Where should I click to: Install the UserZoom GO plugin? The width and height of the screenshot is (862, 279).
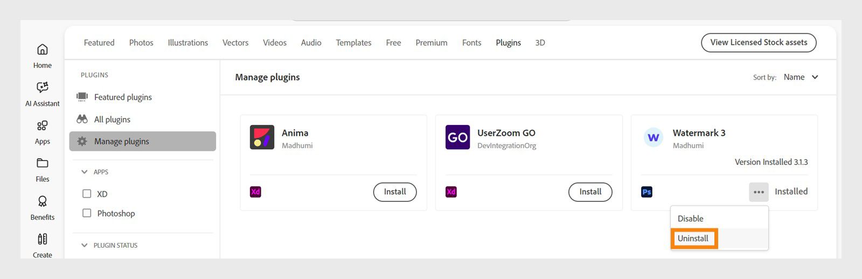(590, 192)
